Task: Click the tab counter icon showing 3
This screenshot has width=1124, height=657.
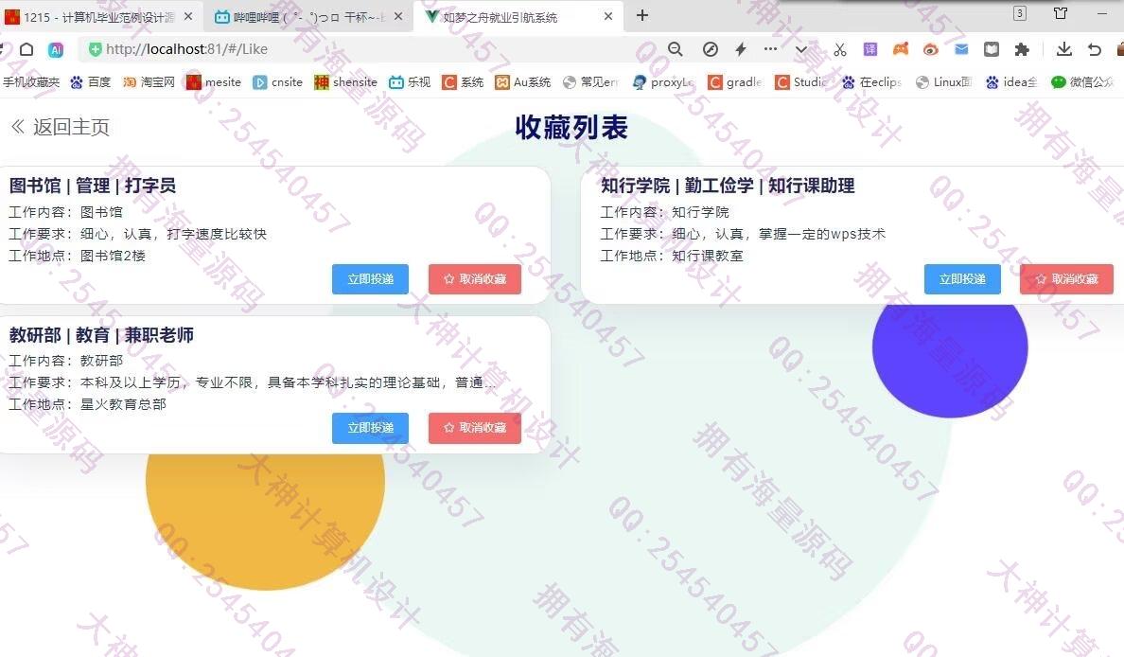Action: (x=1019, y=13)
